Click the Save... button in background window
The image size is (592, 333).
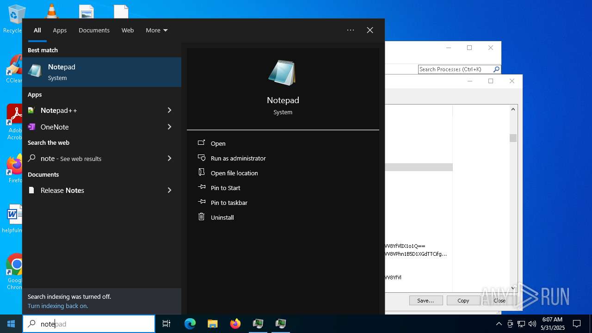click(x=425, y=300)
